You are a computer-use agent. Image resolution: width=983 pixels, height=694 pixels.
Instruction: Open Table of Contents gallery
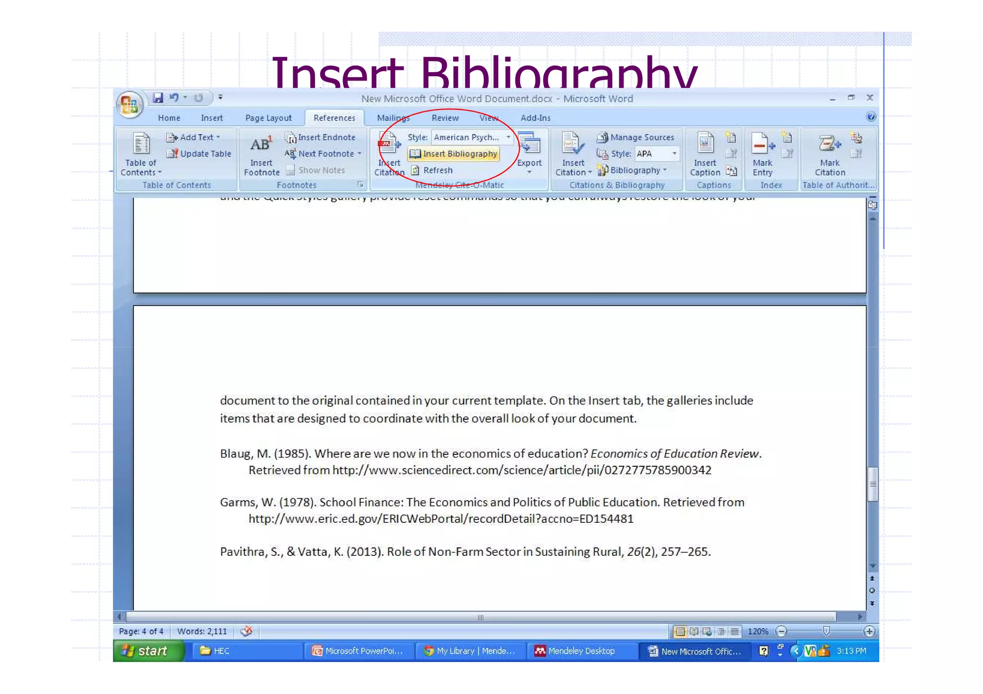click(141, 154)
